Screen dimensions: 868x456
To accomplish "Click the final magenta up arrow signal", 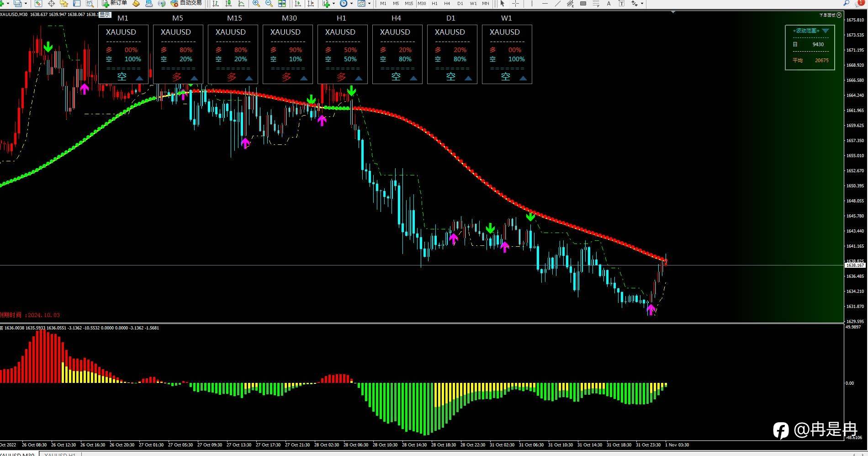I will click(x=651, y=309).
